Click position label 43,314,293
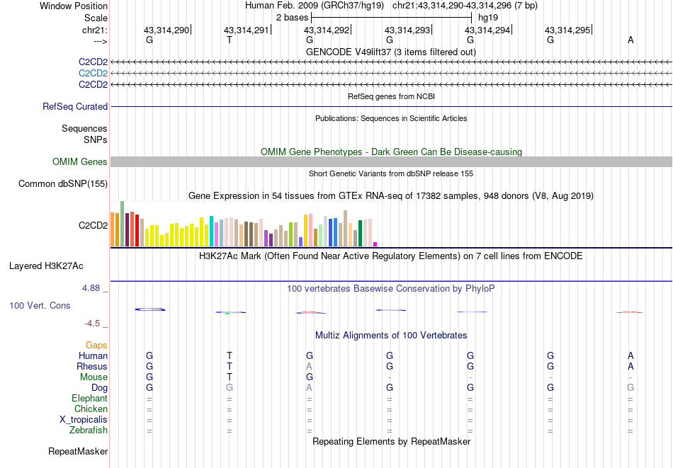 pos(407,30)
